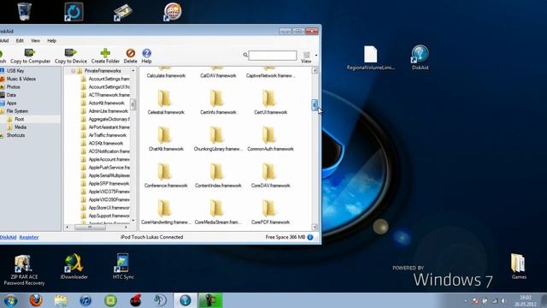Screen dimensions: 547x308
Task: Select CertInfo.framework folder icon
Action: click(x=216, y=98)
